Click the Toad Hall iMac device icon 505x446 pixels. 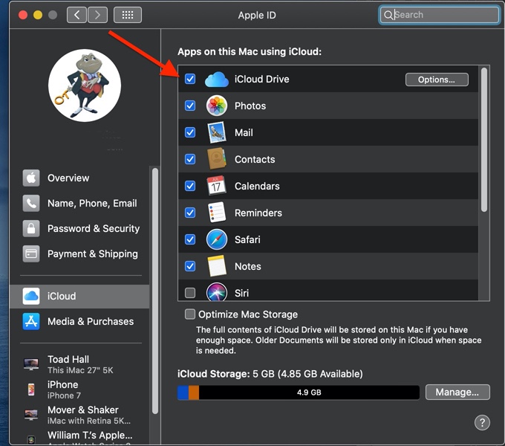click(31, 364)
